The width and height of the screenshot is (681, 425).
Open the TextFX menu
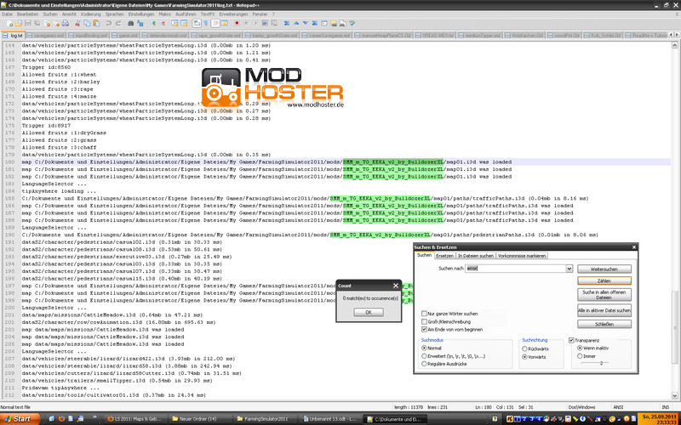[208, 14]
